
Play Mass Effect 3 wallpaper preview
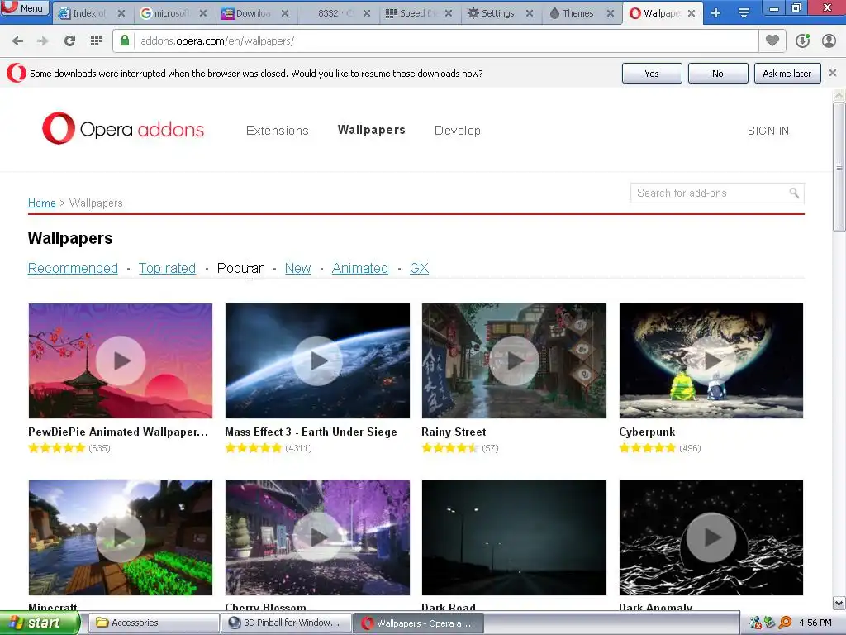click(317, 360)
